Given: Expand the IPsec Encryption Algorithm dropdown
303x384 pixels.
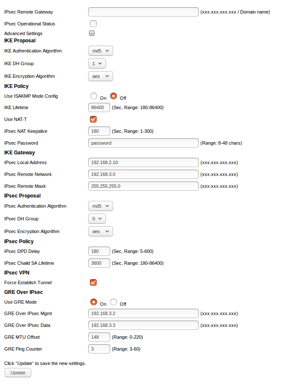Looking at the screenshot, I should point(100,231).
